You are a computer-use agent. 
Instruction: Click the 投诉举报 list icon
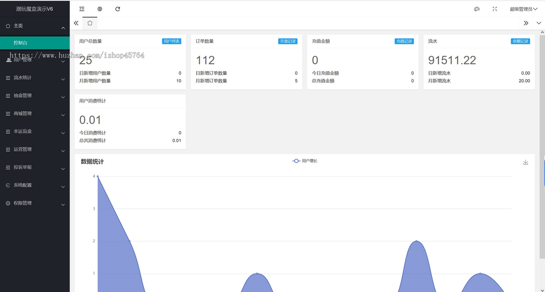(x=8, y=167)
